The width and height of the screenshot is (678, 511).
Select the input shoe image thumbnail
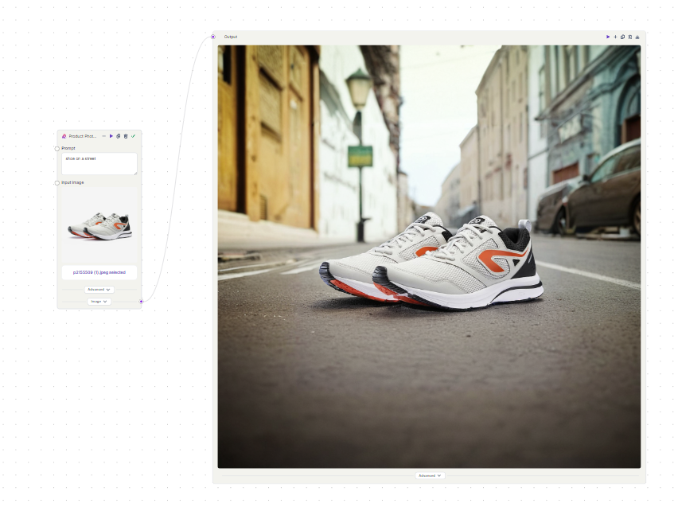click(100, 225)
